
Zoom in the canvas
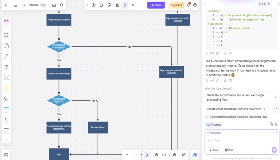coord(175,155)
